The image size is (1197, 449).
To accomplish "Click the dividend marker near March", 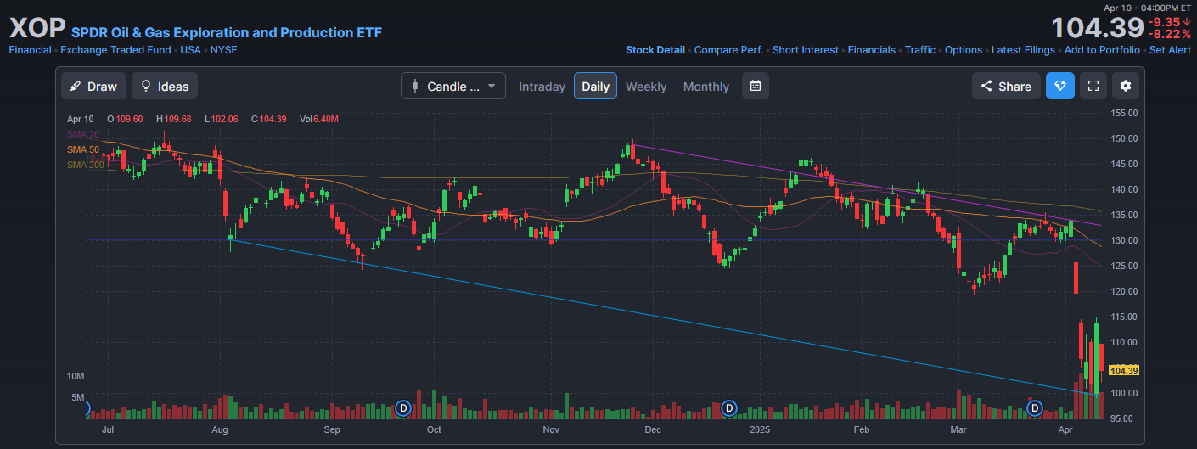I will point(1035,408).
